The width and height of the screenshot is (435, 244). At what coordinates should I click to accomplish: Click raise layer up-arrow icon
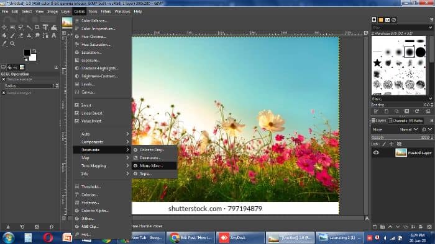(x=390, y=227)
